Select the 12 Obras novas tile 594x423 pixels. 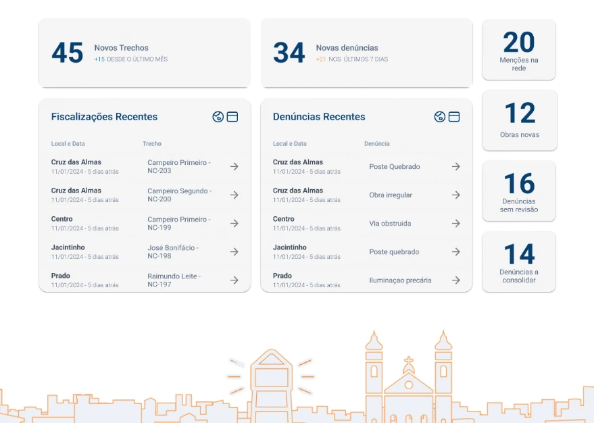pos(519,120)
